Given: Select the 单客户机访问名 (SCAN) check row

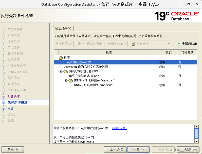Looking at the screenshot, I should (x=125, y=76).
